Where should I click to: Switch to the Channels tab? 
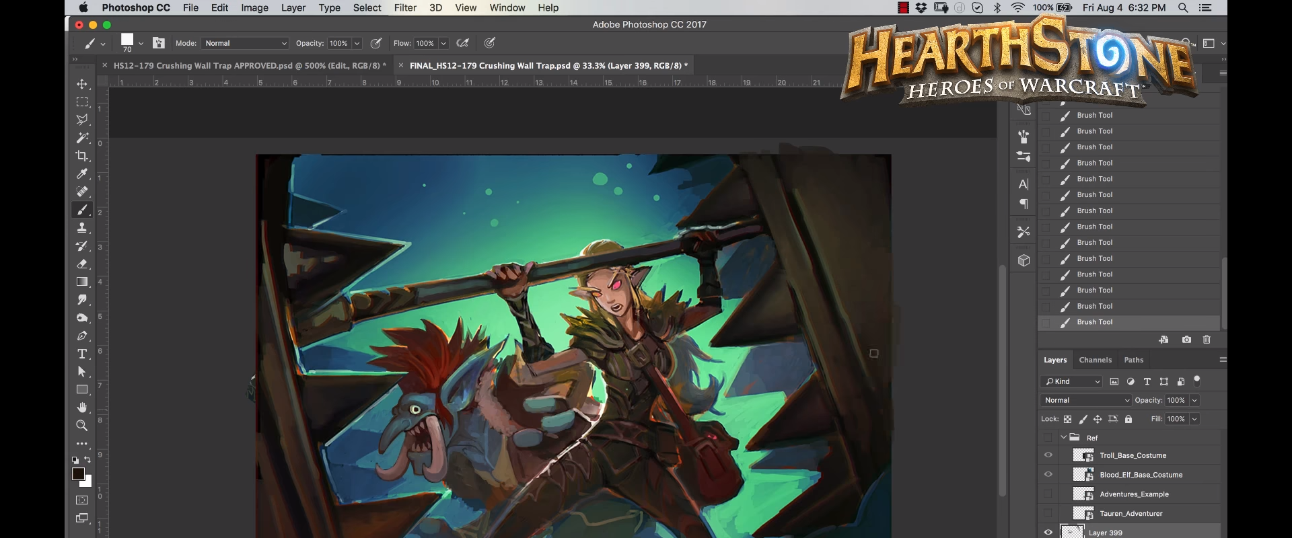coord(1095,360)
